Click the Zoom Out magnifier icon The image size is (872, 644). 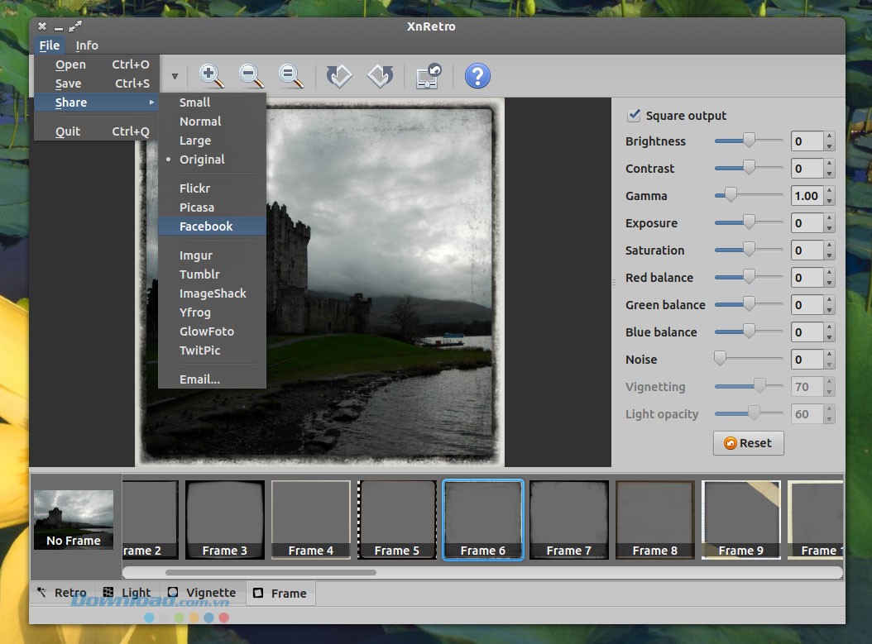click(x=251, y=76)
